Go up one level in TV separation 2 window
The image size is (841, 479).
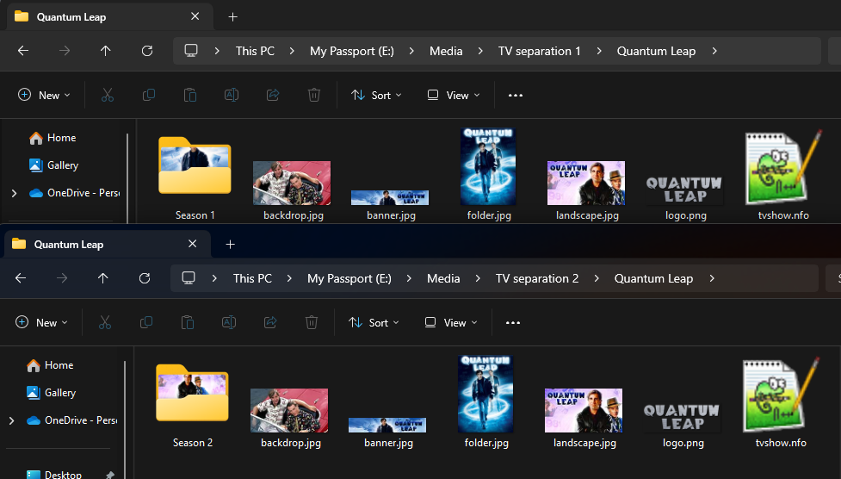click(103, 278)
